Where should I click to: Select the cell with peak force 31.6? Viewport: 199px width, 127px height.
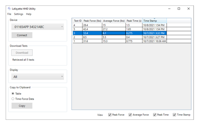(x=92, y=41)
